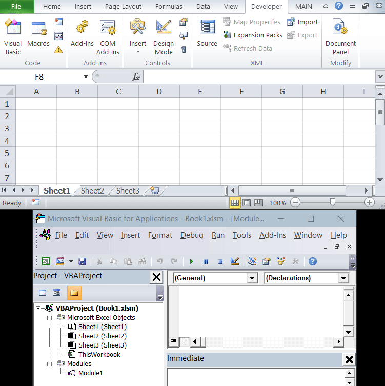The height and width of the screenshot is (386, 385).
Task: Zoom out with minus button
Action: [x=295, y=203]
